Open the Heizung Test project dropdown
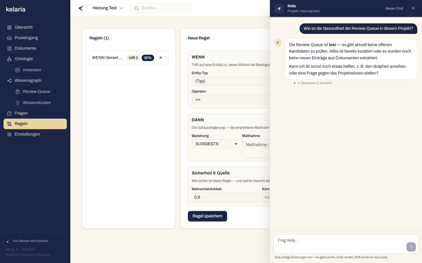 [108, 8]
